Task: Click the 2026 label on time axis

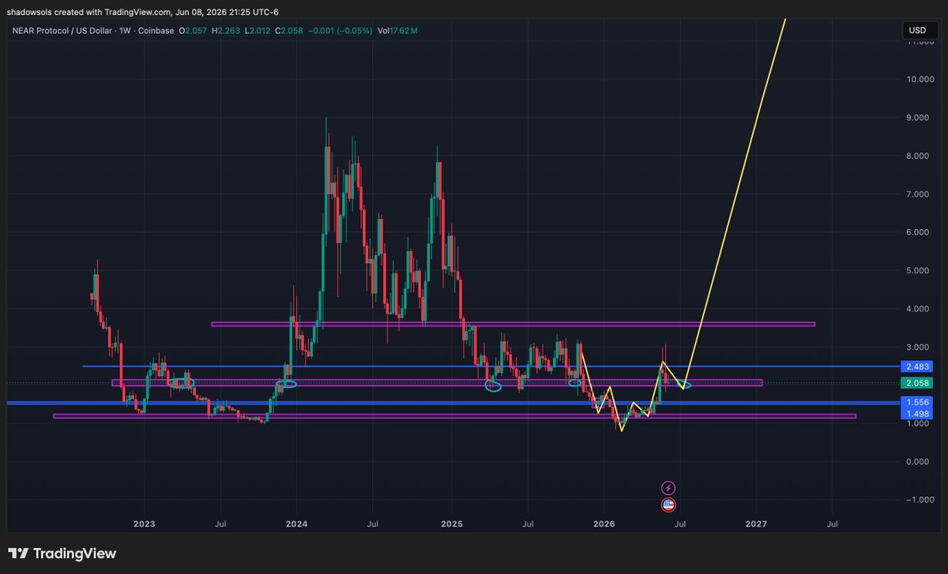Action: pyautogui.click(x=604, y=523)
